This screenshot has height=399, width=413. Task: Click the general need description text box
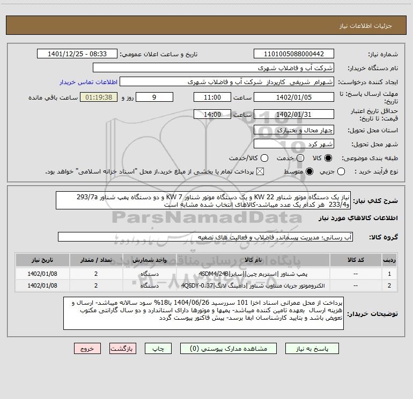pyautogui.click(x=203, y=200)
